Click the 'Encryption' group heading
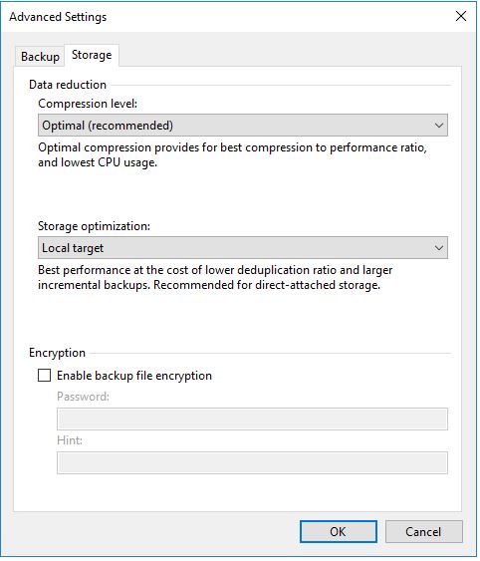Screen dimensions: 480x561 coord(57,353)
